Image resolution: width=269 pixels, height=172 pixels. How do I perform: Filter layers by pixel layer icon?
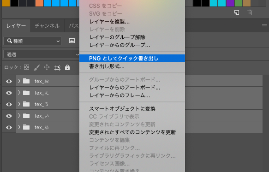pyautogui.click(x=72, y=41)
